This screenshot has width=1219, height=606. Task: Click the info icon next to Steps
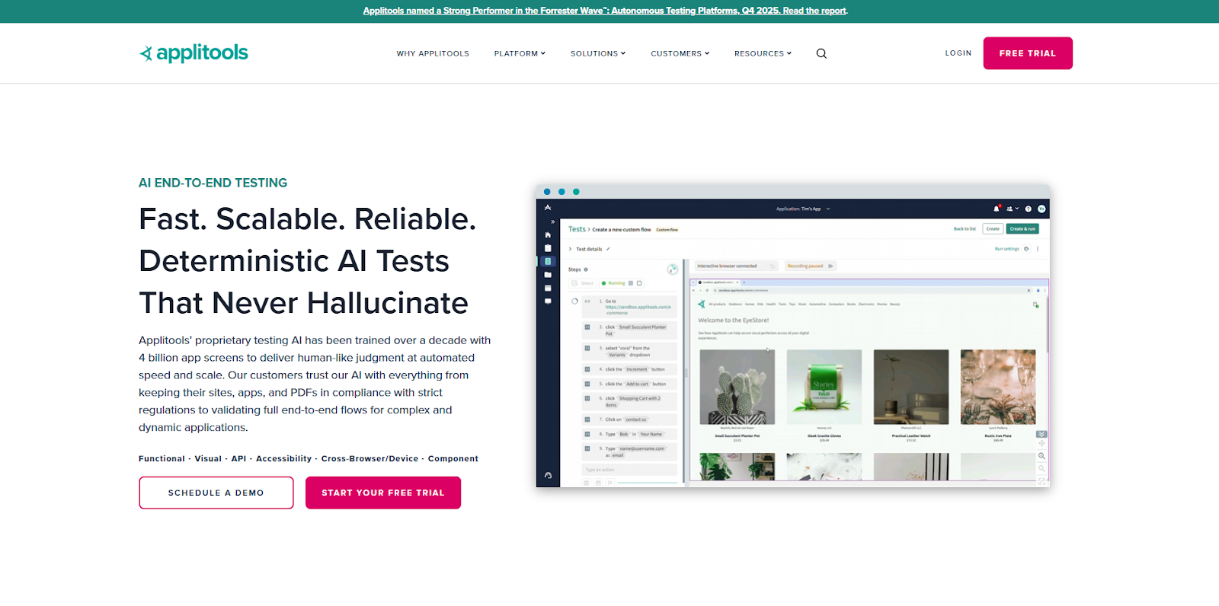[x=586, y=270]
